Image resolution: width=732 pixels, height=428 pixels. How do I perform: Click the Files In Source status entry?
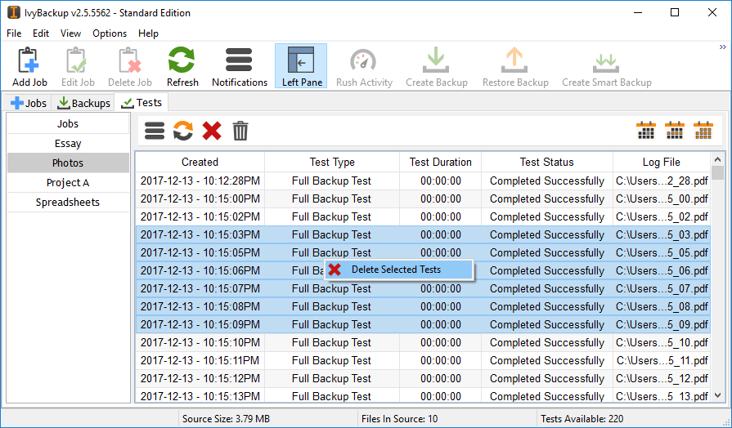pyautogui.click(x=400, y=419)
